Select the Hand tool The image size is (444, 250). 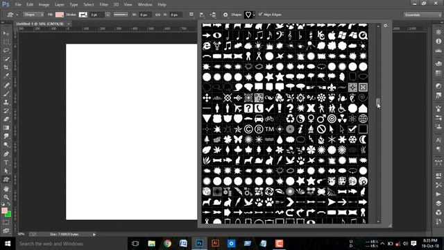pyautogui.click(x=6, y=188)
